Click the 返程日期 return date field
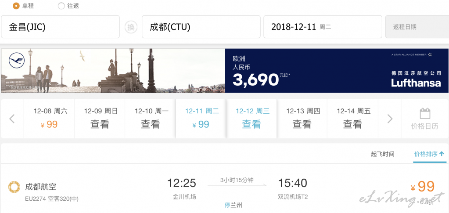449x213 pixels. click(x=417, y=27)
